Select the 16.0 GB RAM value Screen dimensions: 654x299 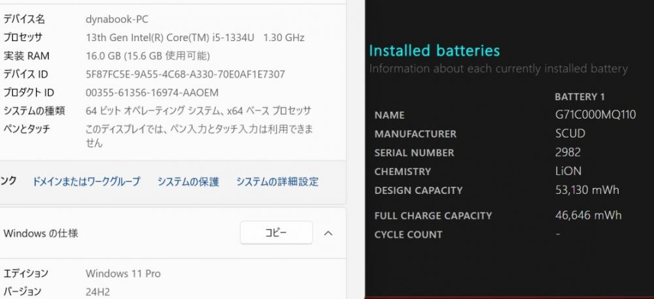click(148, 55)
